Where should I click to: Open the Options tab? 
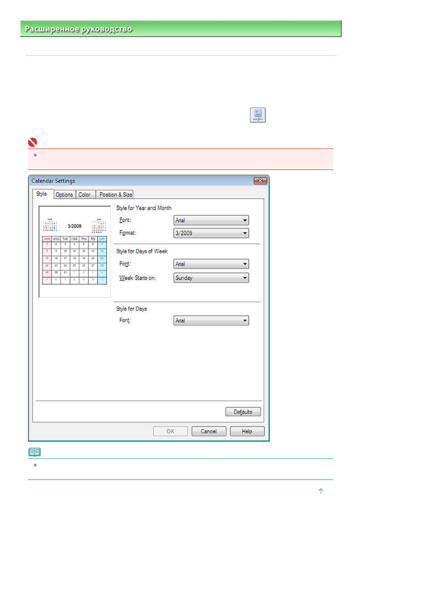64,195
